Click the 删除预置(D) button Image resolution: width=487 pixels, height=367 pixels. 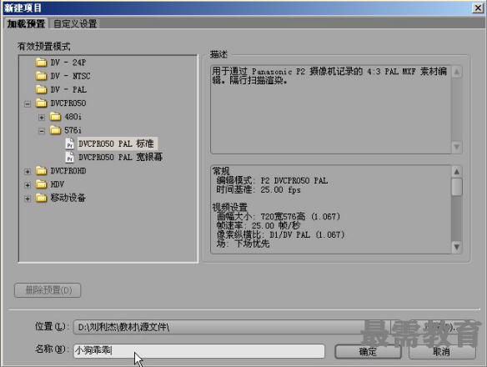pyautogui.click(x=48, y=290)
